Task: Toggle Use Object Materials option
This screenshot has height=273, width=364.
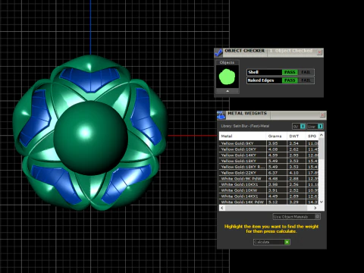Action: [x=297, y=217]
